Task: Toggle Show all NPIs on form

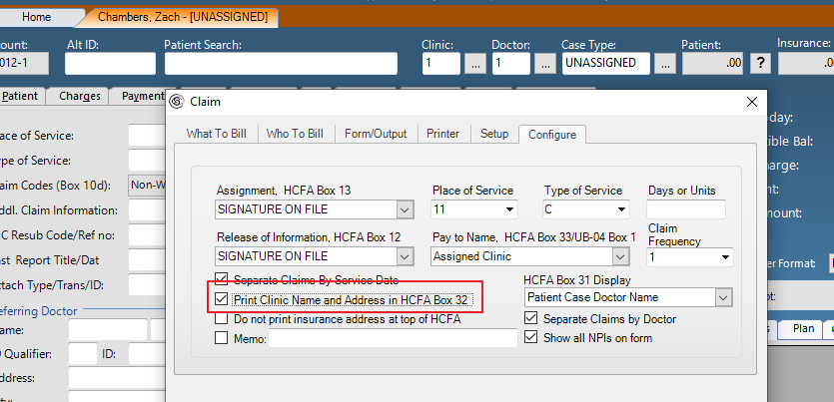Action: 531,338
